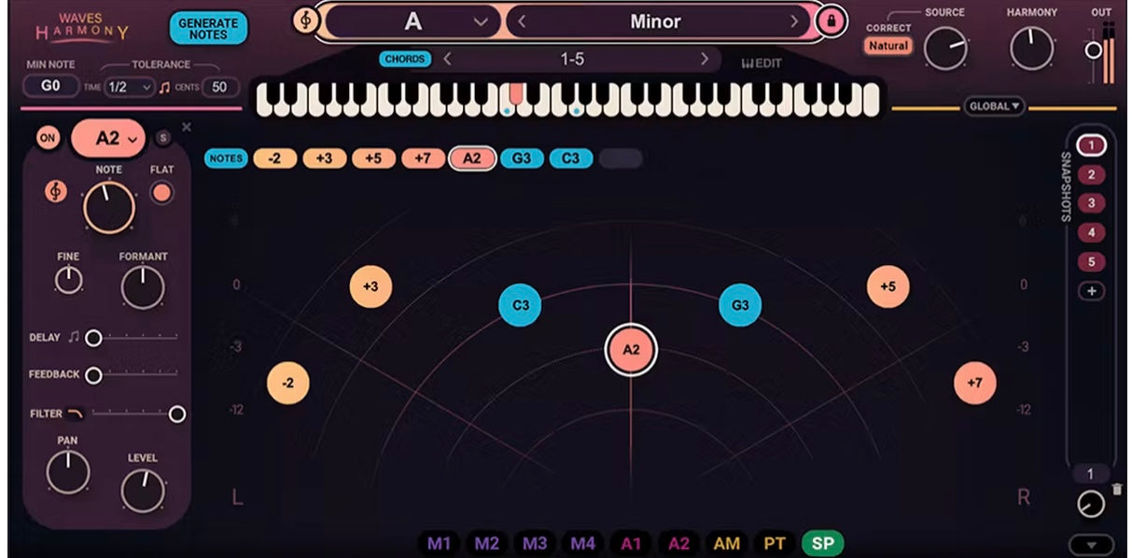The width and height of the screenshot is (1132, 558).
Task: Switch to the A1 mode tab
Action: click(631, 542)
